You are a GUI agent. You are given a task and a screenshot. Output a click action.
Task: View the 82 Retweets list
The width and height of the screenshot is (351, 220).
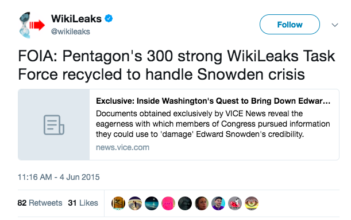click(40, 203)
